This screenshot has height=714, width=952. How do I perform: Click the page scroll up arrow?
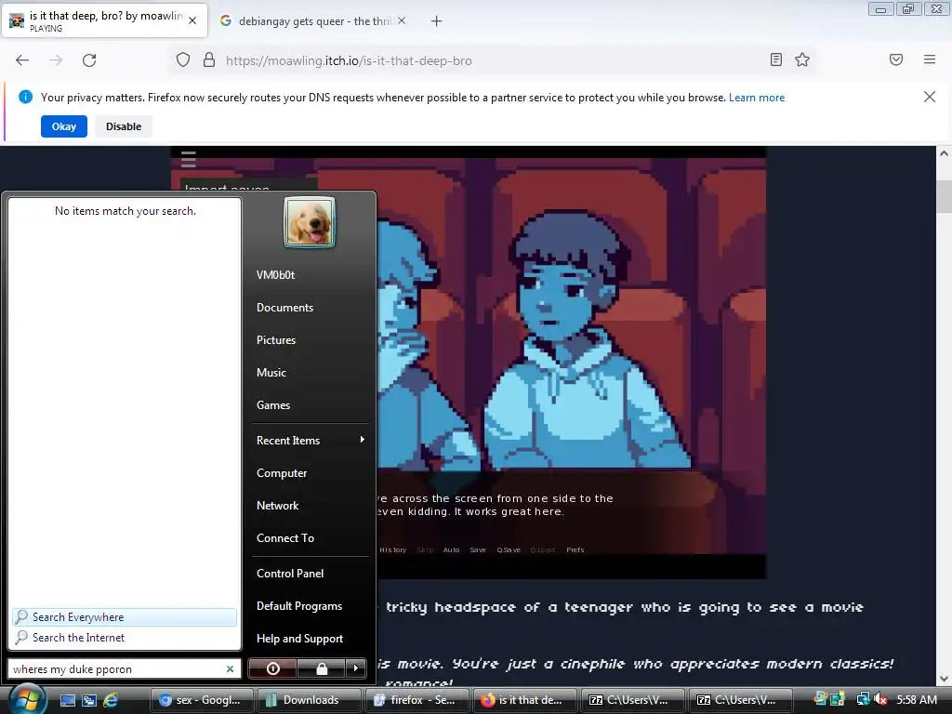[x=945, y=153]
